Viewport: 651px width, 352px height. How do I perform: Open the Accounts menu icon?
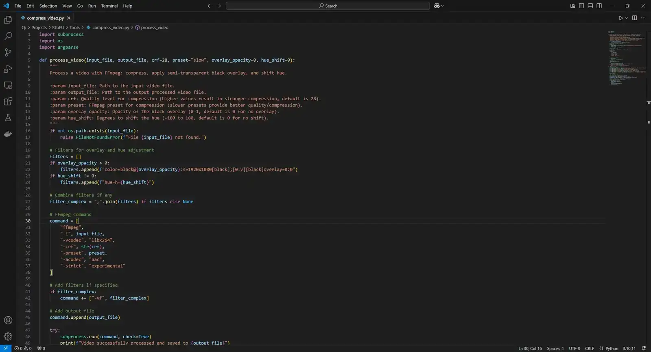[x=8, y=320]
